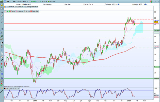The width and height of the screenshot is (160, 102).
Task: Choose the green up arrow marker tool
Action: point(2,67)
